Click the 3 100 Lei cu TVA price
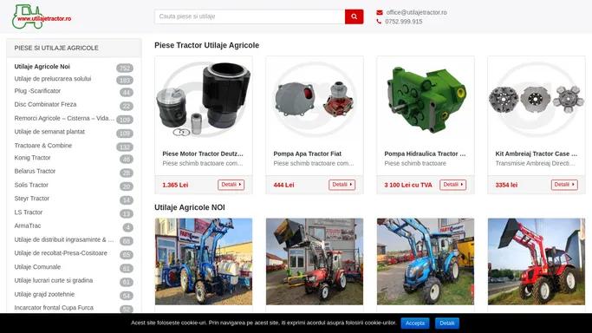592x333 pixels. tap(408, 185)
